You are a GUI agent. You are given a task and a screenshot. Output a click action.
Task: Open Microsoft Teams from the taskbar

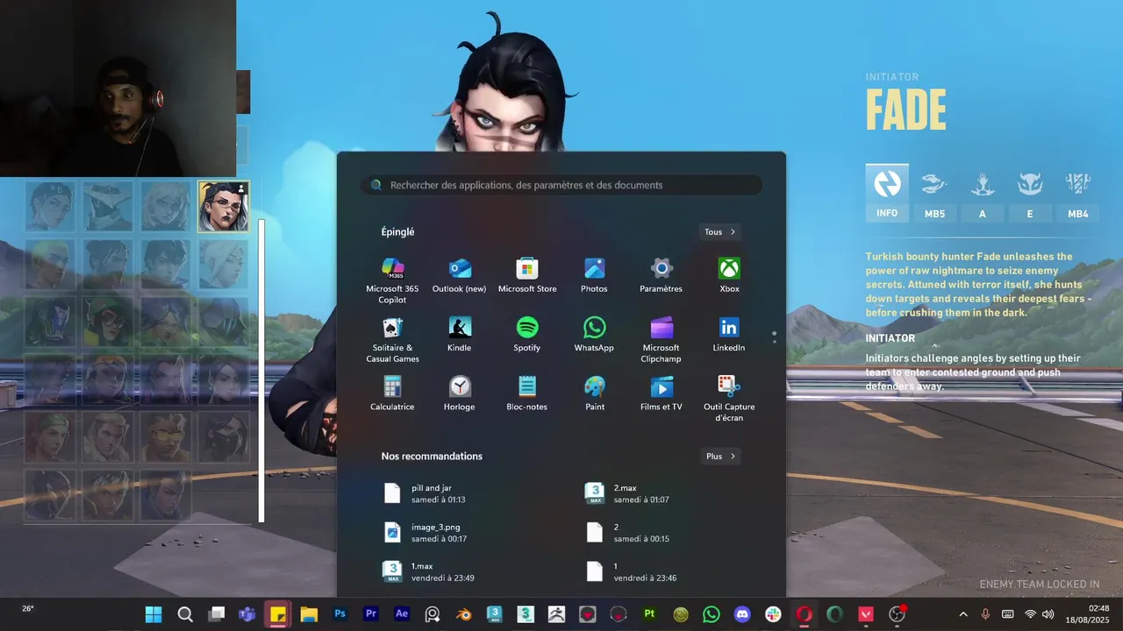(x=247, y=614)
